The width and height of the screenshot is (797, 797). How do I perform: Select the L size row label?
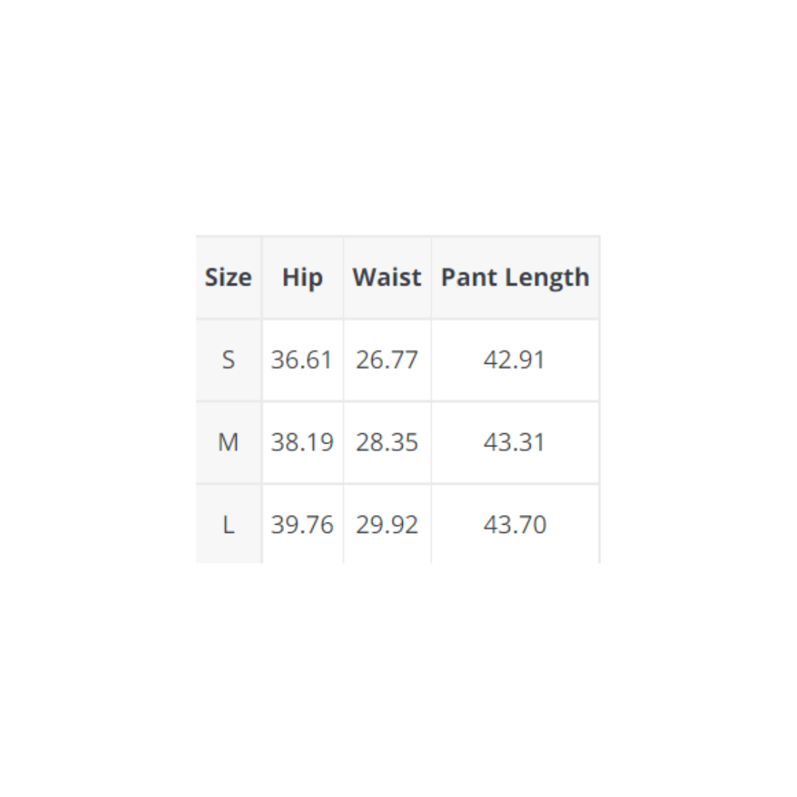(228, 525)
